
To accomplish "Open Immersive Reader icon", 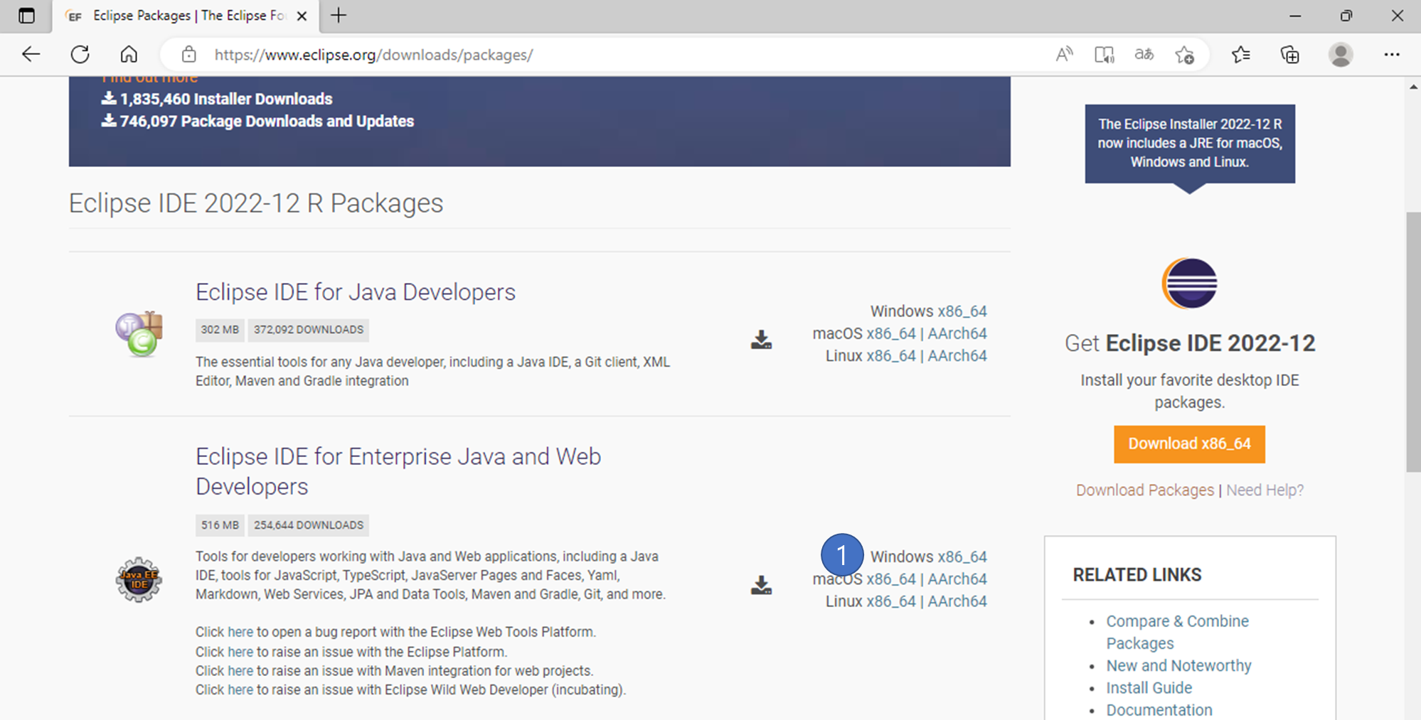I will click(1104, 55).
